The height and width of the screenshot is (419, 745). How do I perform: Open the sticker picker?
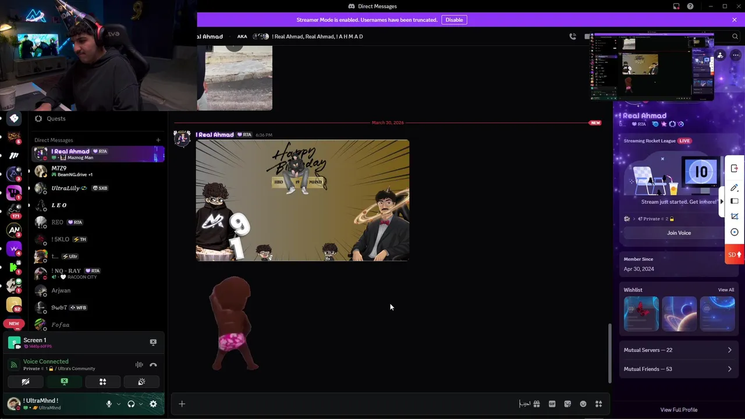[567, 404]
